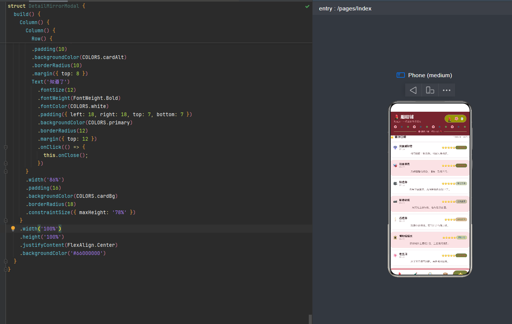Click the .borderRadius(18) code line
Screen dimensions: 512x324
point(51,204)
